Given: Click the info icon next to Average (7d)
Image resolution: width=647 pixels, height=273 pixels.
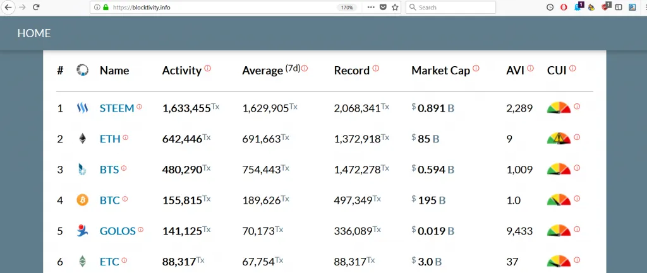Looking at the screenshot, I should point(305,68).
